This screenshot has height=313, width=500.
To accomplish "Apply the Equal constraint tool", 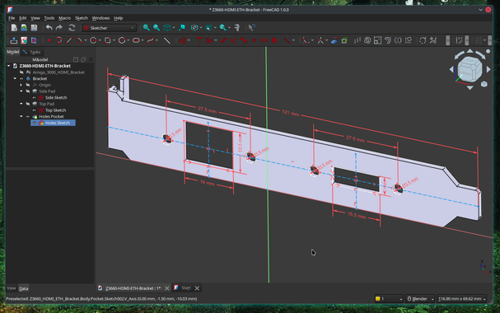I will point(255,40).
